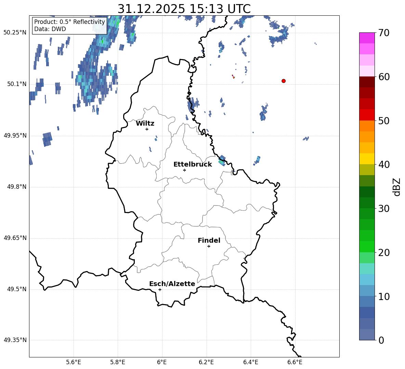The height and width of the screenshot is (369, 405).
Task: Click the blue radar echo square near 49.95°N
Action: (47, 139)
